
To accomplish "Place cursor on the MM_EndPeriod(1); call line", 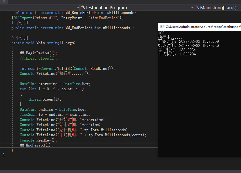I will 36,145.
